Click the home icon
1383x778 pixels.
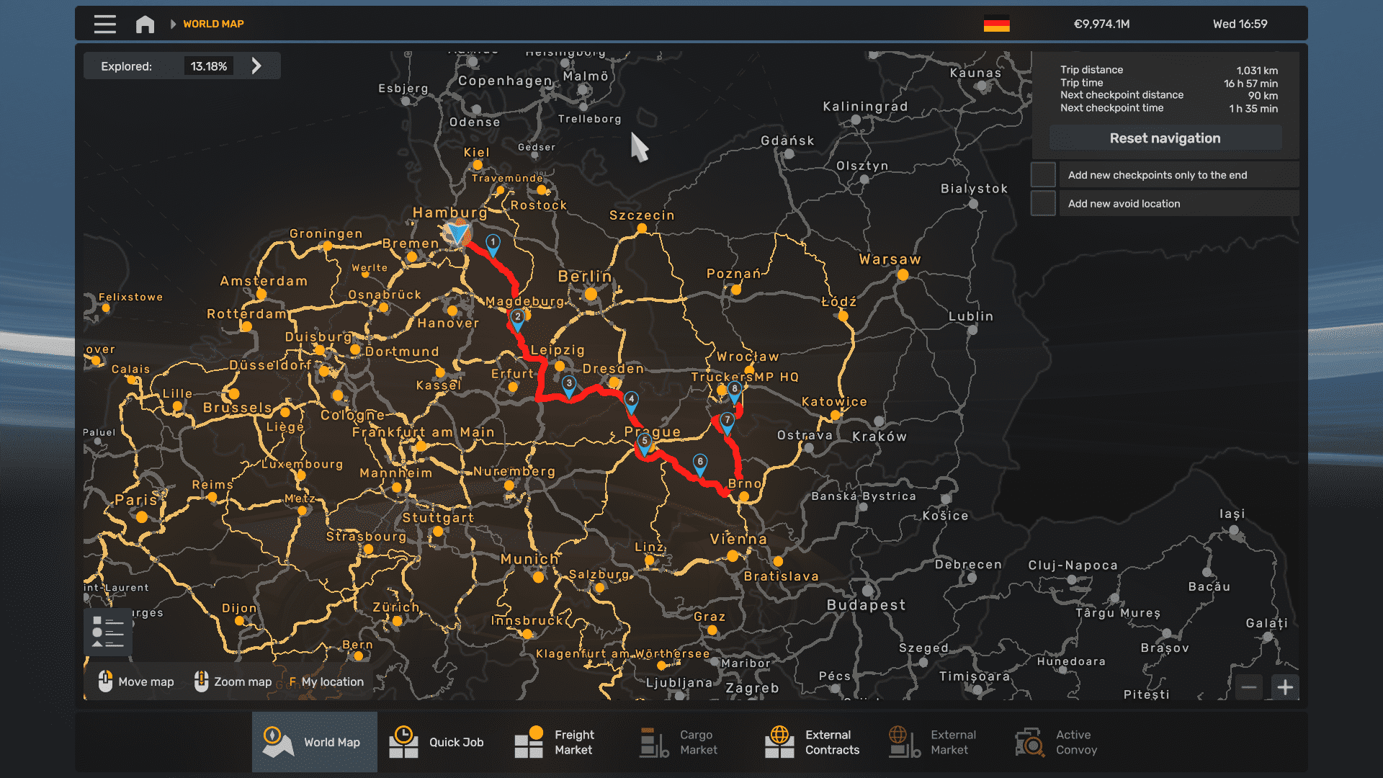(x=145, y=24)
